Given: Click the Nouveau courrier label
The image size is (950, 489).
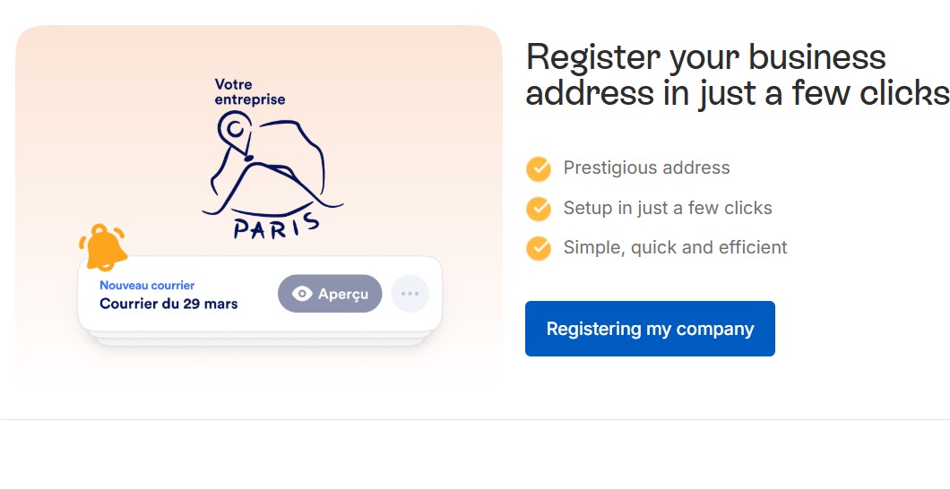Looking at the screenshot, I should (147, 285).
